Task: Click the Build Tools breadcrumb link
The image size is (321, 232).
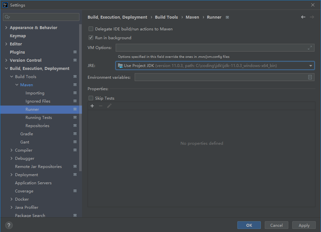Action: tap(166, 17)
